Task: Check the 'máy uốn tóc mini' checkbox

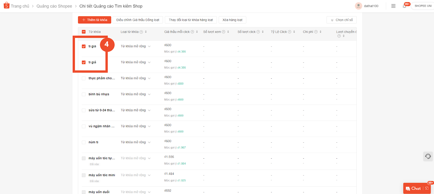Action: point(84,175)
